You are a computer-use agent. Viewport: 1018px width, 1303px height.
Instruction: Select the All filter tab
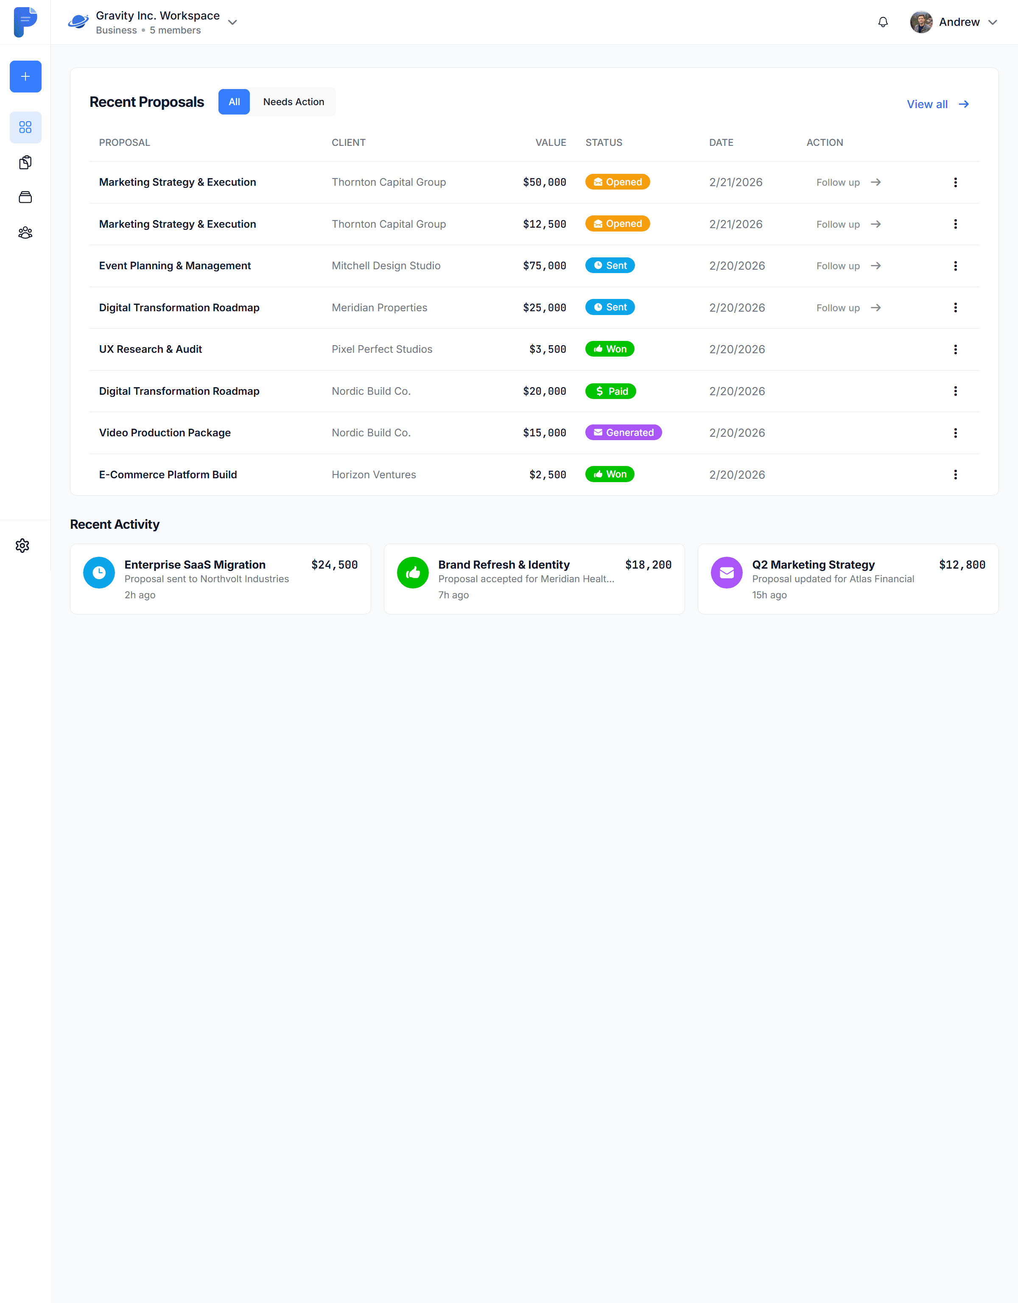pyautogui.click(x=234, y=102)
